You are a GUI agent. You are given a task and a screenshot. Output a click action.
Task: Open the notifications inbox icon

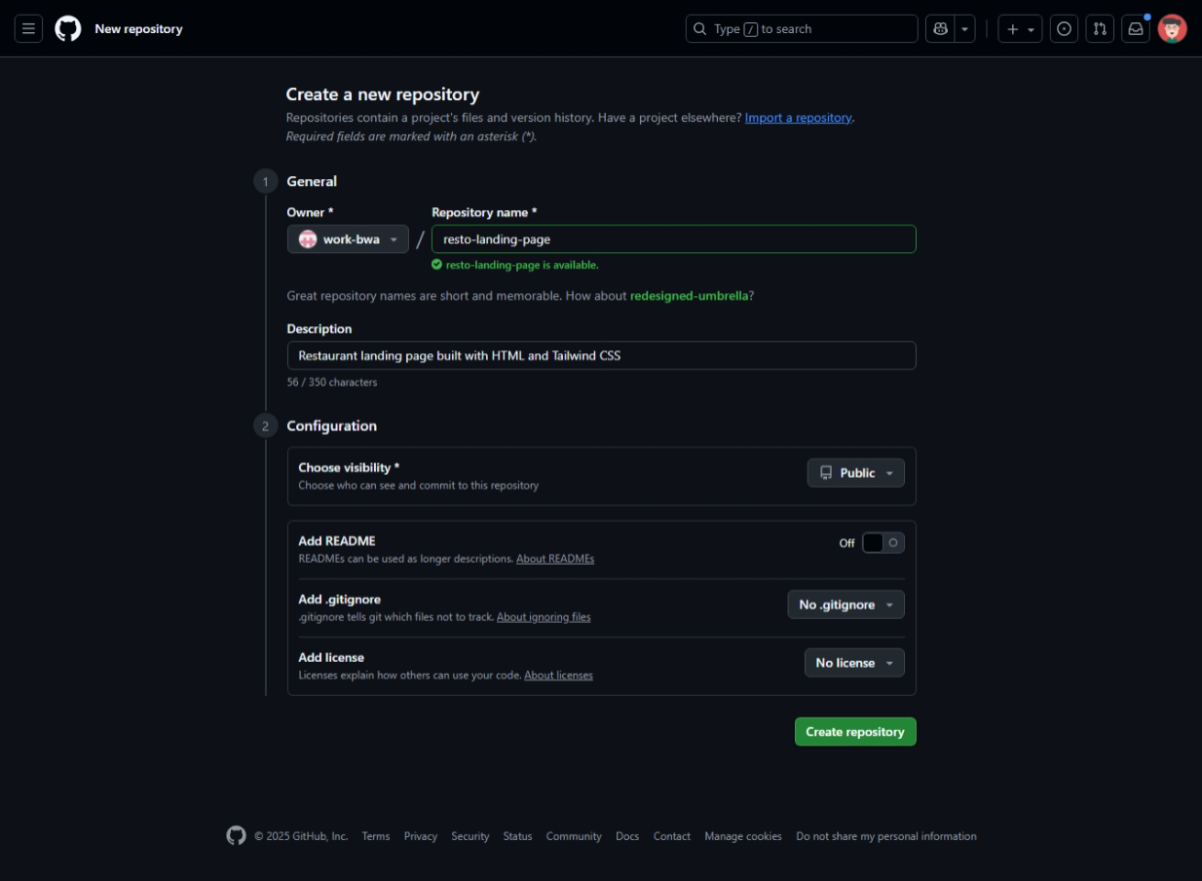coord(1135,29)
